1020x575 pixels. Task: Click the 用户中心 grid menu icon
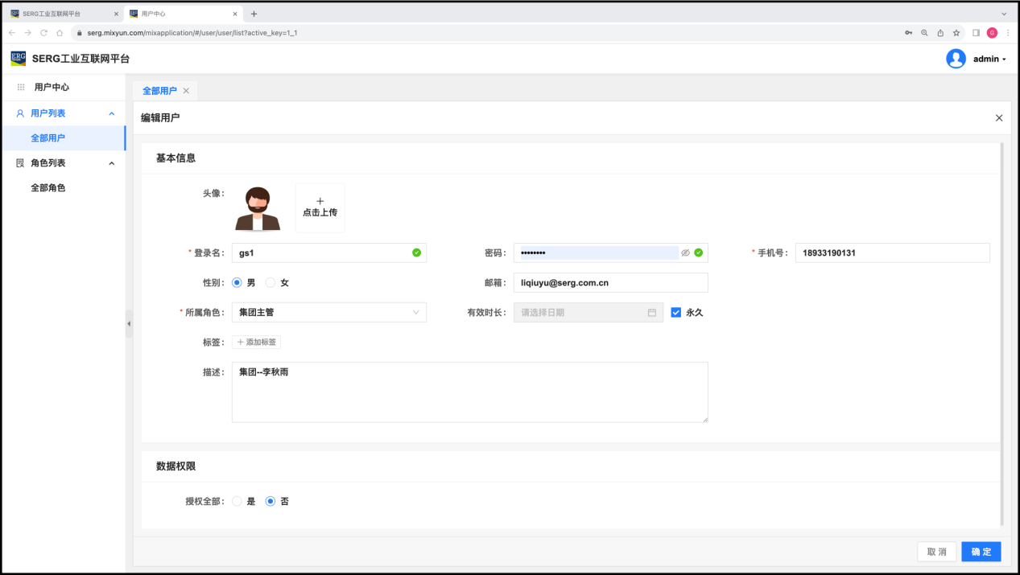tap(21, 87)
